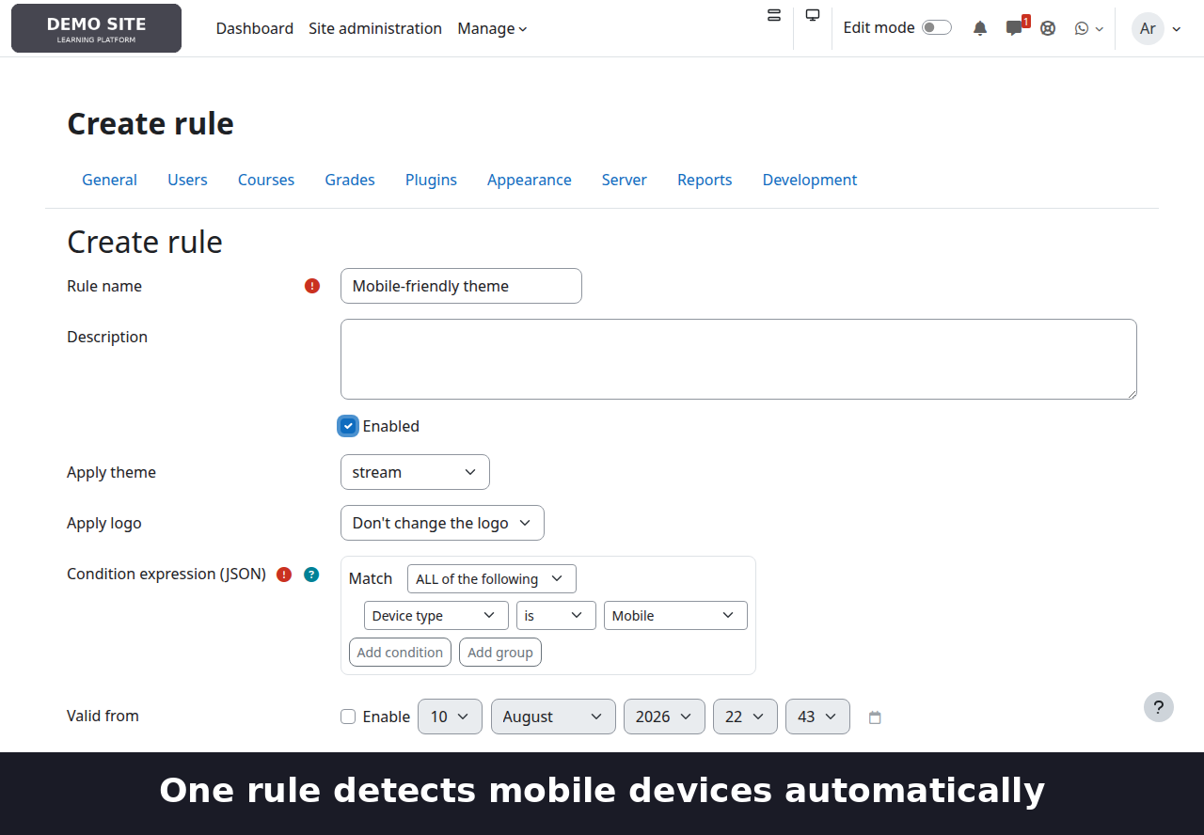Open the stacked panels icon in top bar
This screenshot has height=835, width=1204.
(x=774, y=15)
